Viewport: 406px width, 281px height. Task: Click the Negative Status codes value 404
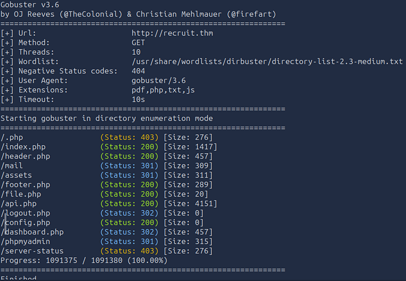138,71
